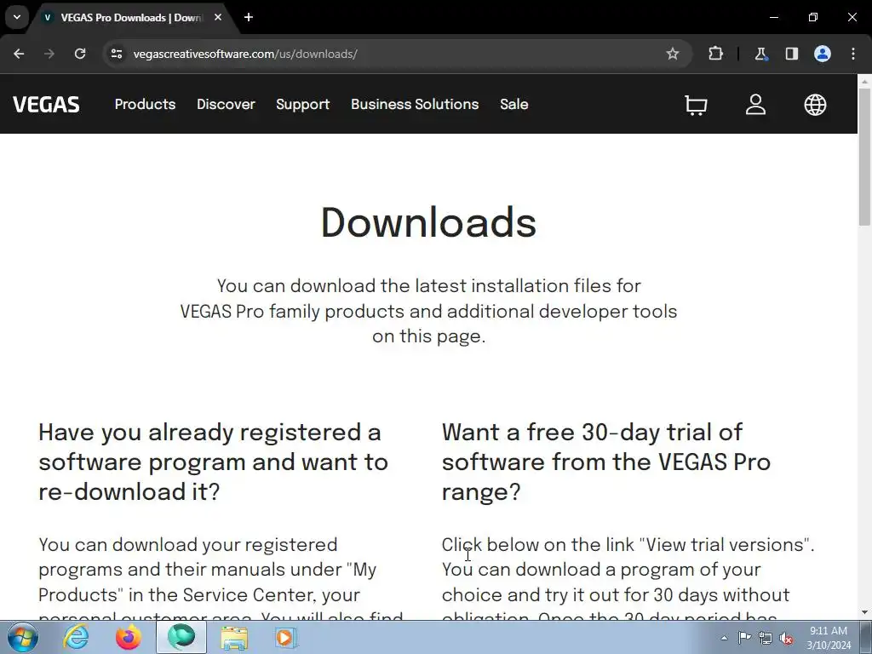The height and width of the screenshot is (654, 872).
Task: Minimize the browser window
Action: [773, 17]
